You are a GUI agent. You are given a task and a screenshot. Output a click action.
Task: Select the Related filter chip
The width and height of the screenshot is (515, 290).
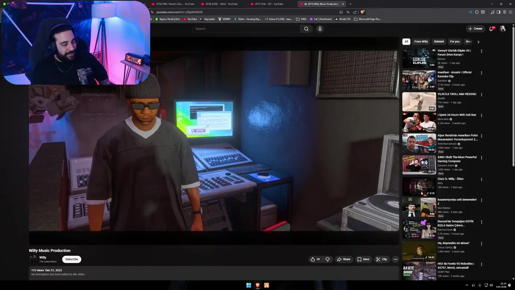tap(439, 41)
